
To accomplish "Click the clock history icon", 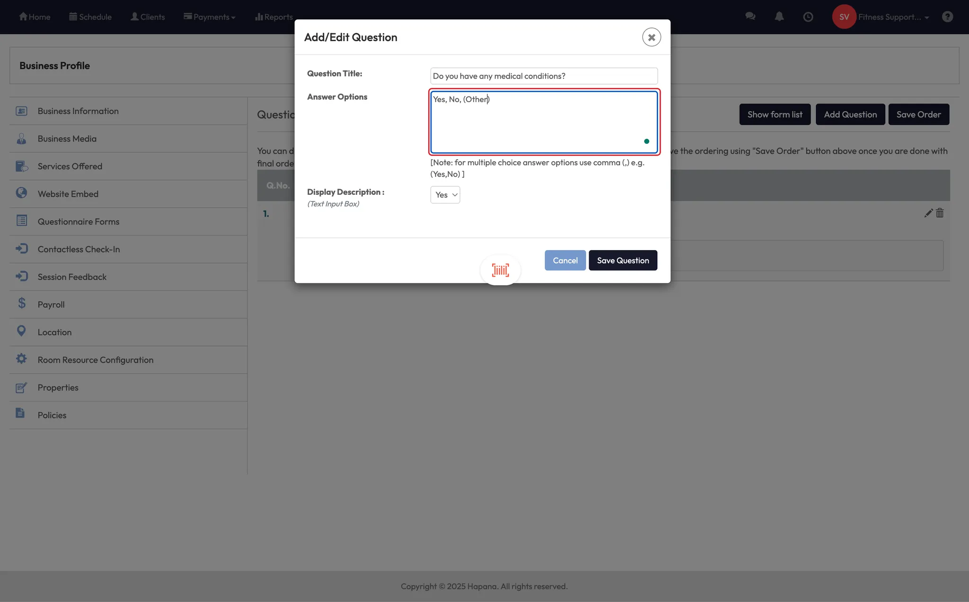I will coord(808,17).
